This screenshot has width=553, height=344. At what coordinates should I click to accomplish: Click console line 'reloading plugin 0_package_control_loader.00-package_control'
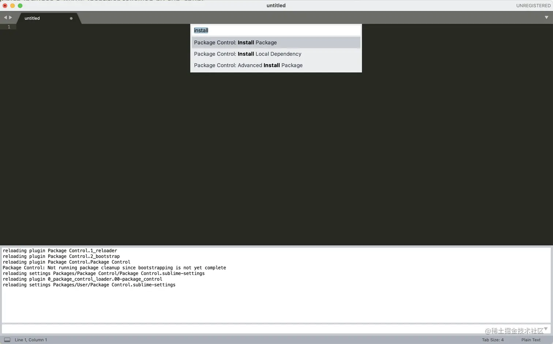coord(82,279)
